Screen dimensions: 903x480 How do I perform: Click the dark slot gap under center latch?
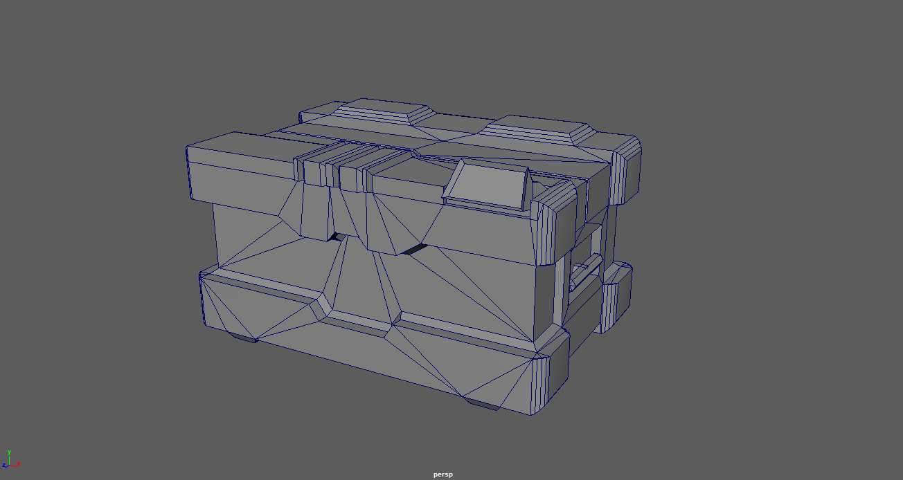click(415, 249)
